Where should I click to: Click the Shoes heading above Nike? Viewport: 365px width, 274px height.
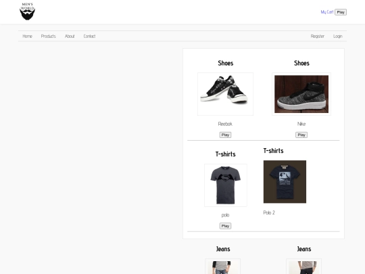pyautogui.click(x=301, y=63)
